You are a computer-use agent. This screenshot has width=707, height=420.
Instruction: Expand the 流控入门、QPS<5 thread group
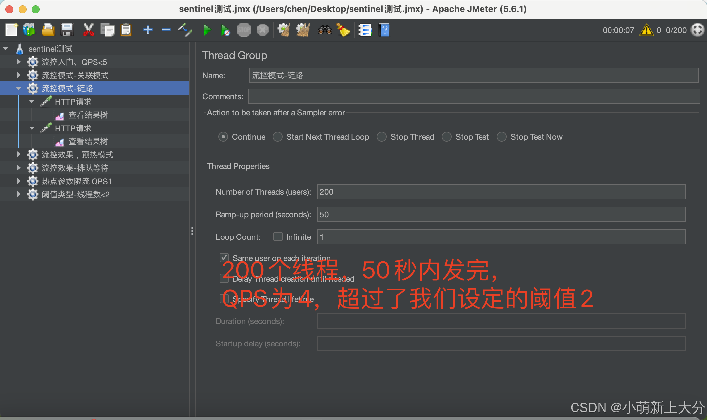19,62
